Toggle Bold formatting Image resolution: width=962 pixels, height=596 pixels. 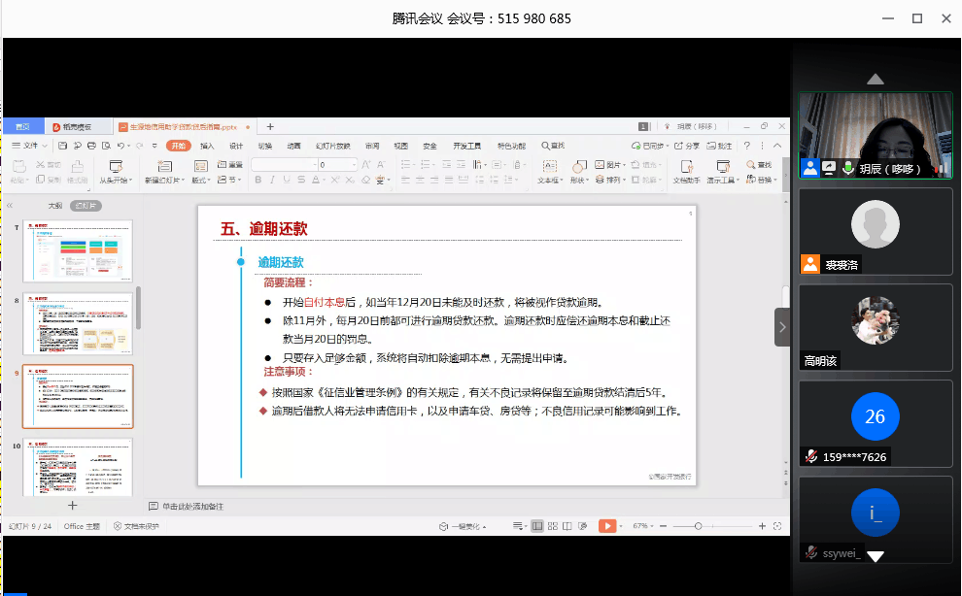[258, 180]
